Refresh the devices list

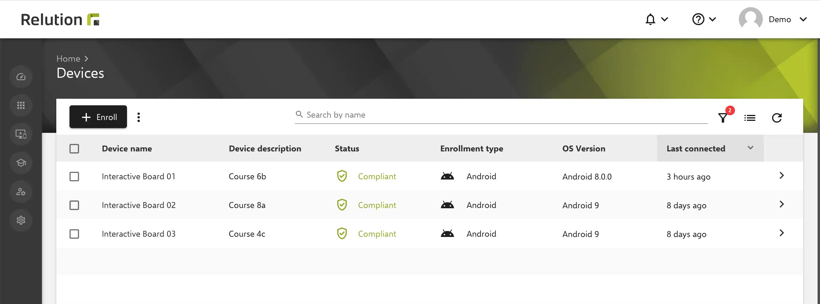777,118
